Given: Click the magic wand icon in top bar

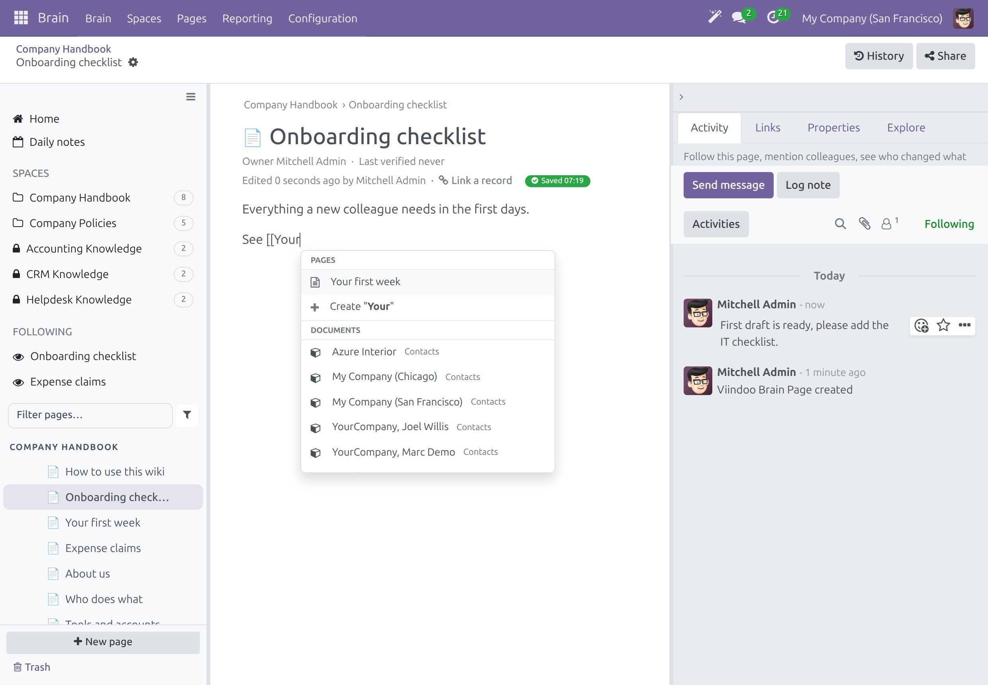Looking at the screenshot, I should click(x=714, y=18).
